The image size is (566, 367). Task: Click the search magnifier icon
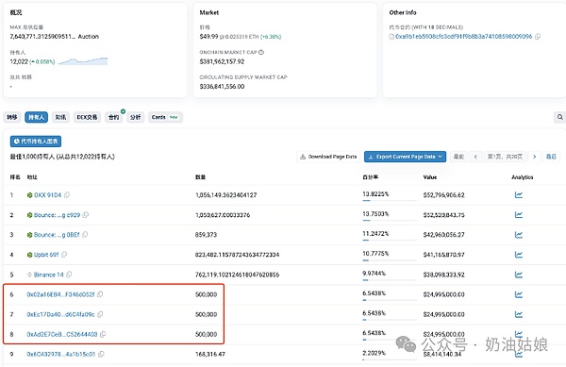click(559, 117)
